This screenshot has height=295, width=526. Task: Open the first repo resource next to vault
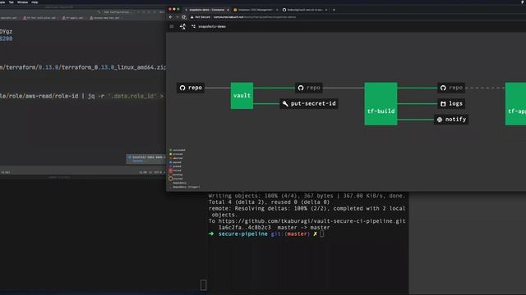(191, 88)
